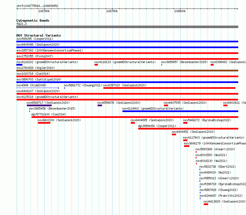This screenshot has width=246, height=215.
Task: Select the nsv4116202 small blue bar
Action: 19,65
